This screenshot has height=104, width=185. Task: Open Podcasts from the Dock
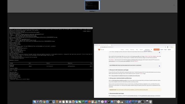[x=106, y=102]
